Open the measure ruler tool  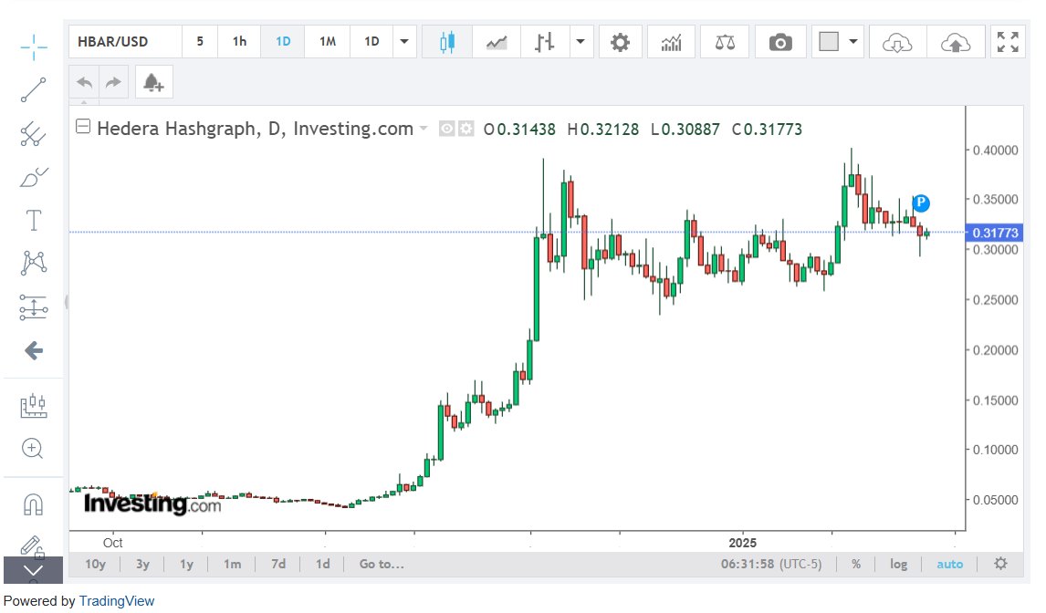click(x=34, y=405)
